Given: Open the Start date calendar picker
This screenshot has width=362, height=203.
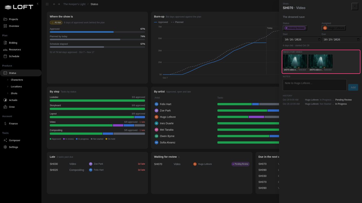Looking at the screenshot, I should point(320,40).
